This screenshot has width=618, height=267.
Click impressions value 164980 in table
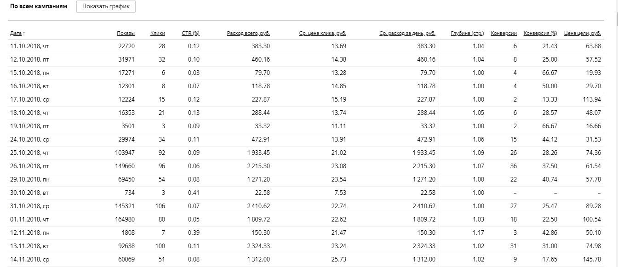(125, 220)
